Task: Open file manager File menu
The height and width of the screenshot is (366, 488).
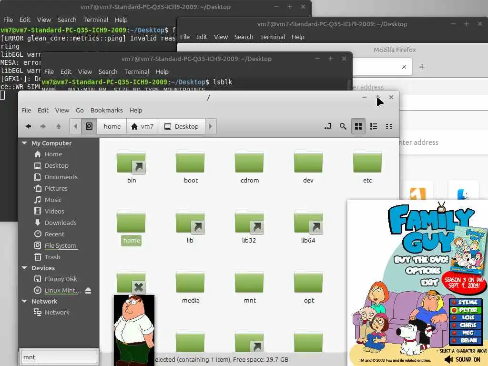Action: [26, 110]
